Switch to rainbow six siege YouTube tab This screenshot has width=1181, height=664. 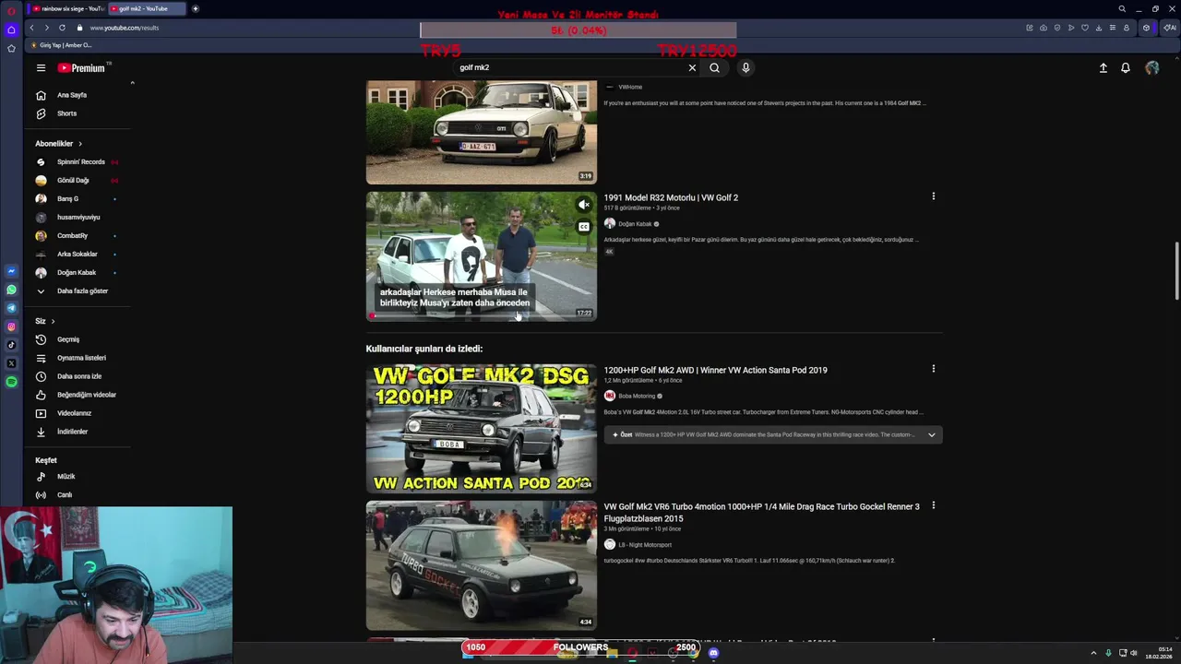coord(67,8)
